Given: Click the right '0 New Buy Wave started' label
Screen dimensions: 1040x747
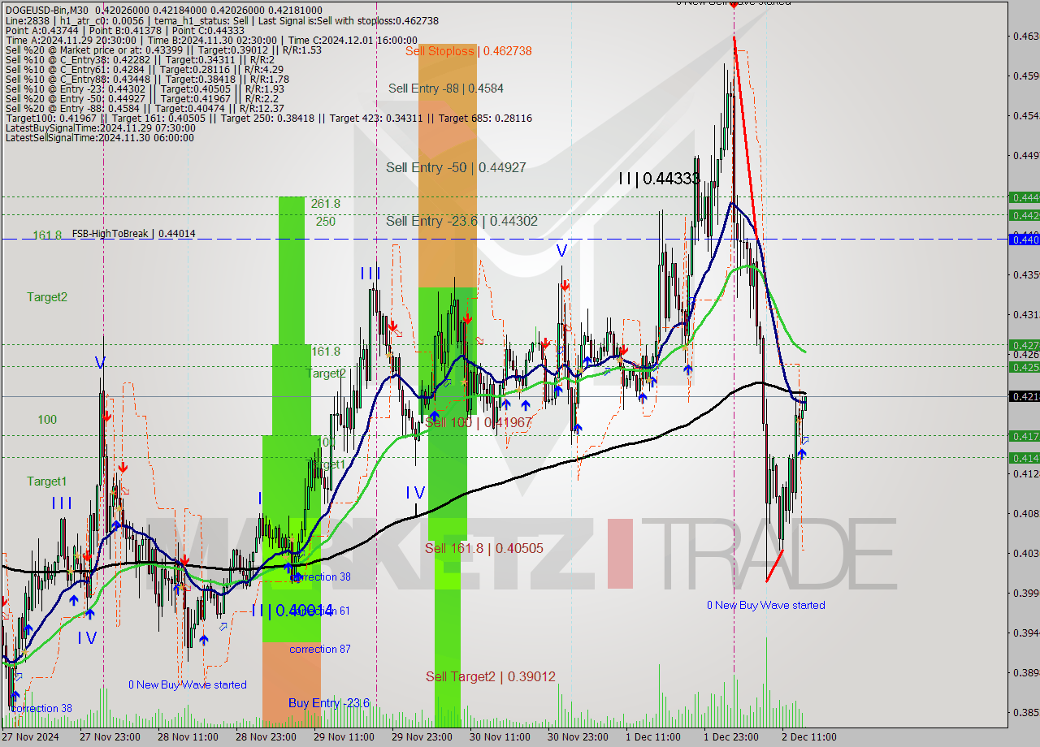Looking at the screenshot, I should click(766, 605).
